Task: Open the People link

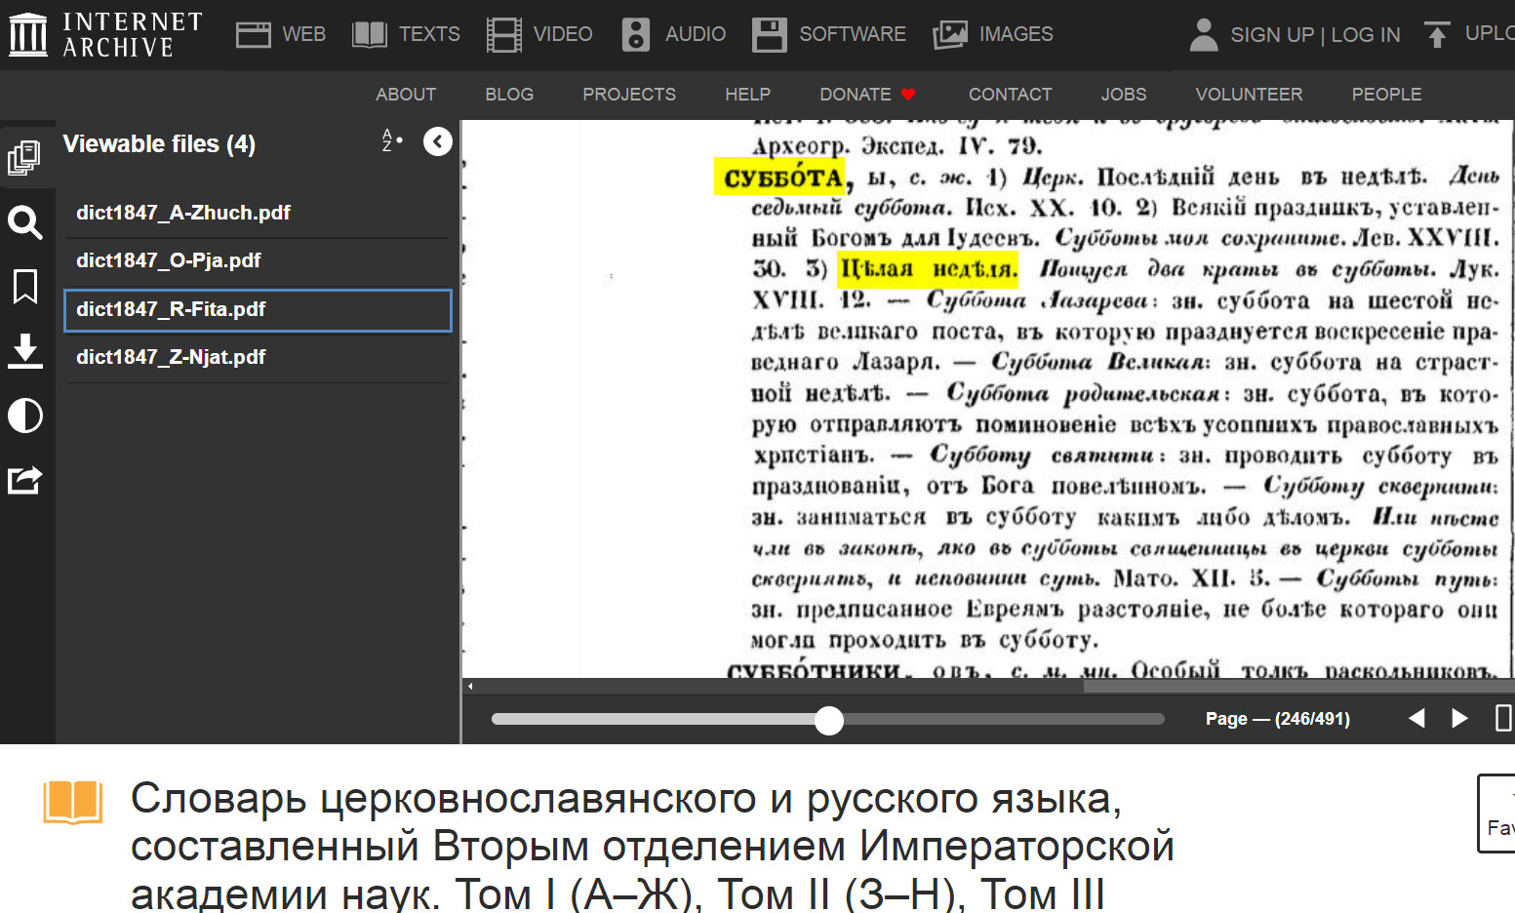Action: (1386, 95)
